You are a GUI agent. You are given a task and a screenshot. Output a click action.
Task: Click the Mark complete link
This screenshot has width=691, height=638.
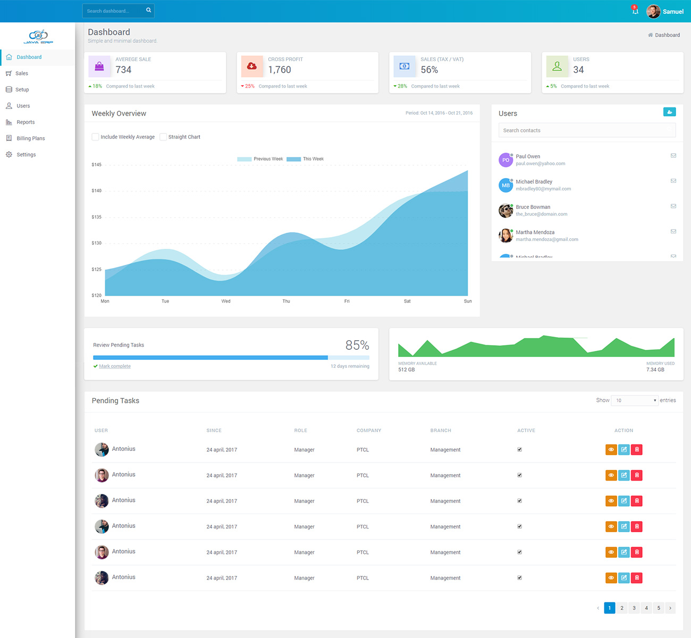click(114, 366)
